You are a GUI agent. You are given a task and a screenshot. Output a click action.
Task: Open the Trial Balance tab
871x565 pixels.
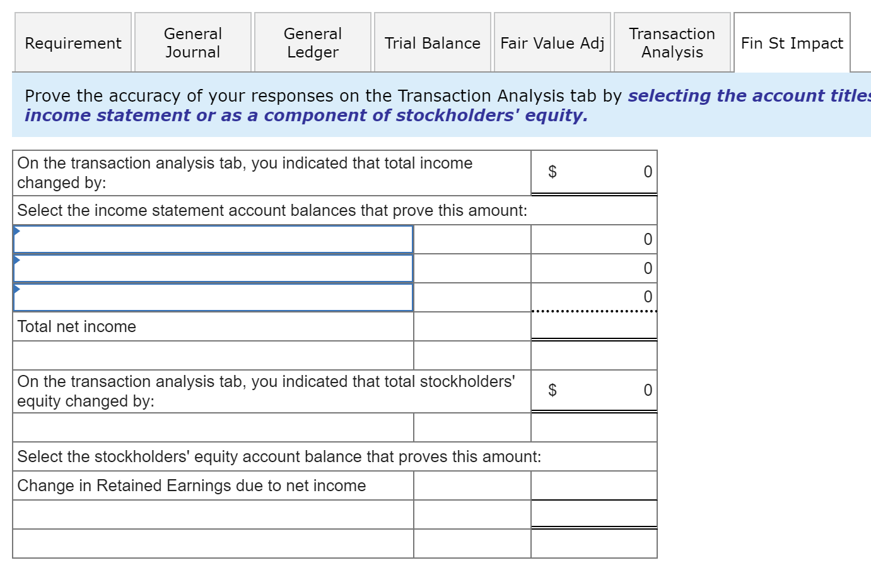pyautogui.click(x=433, y=43)
